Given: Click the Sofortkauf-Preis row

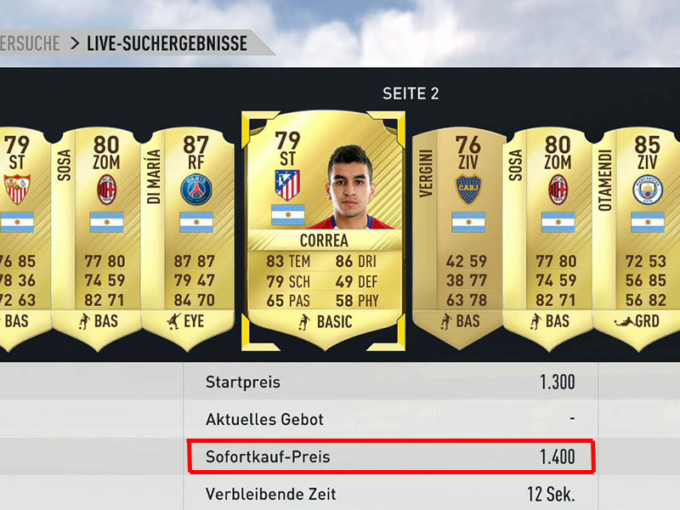Looking at the screenshot, I should [x=391, y=456].
